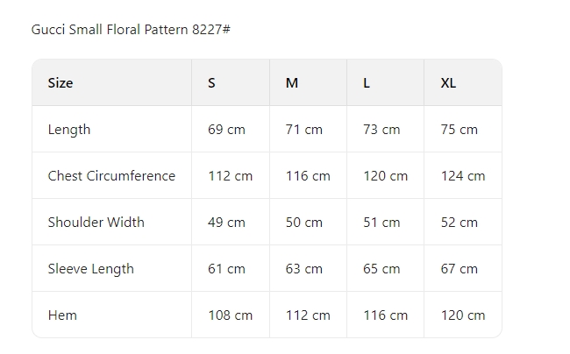This screenshot has height=354, width=570.
Task: Click the M size column header
Action: 292,83
